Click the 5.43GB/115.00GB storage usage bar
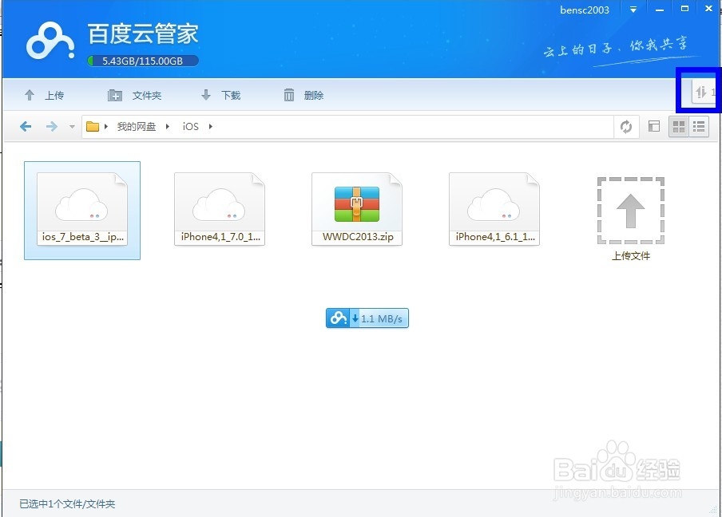This screenshot has width=722, height=517. click(x=142, y=61)
